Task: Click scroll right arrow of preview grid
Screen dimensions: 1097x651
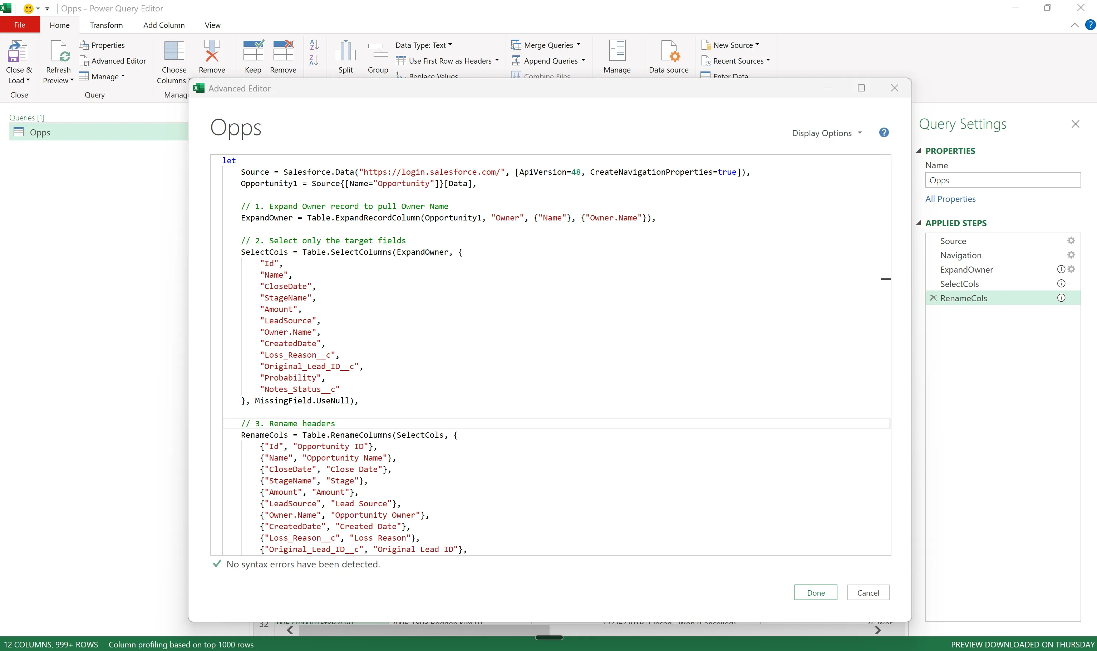Action: 877,630
